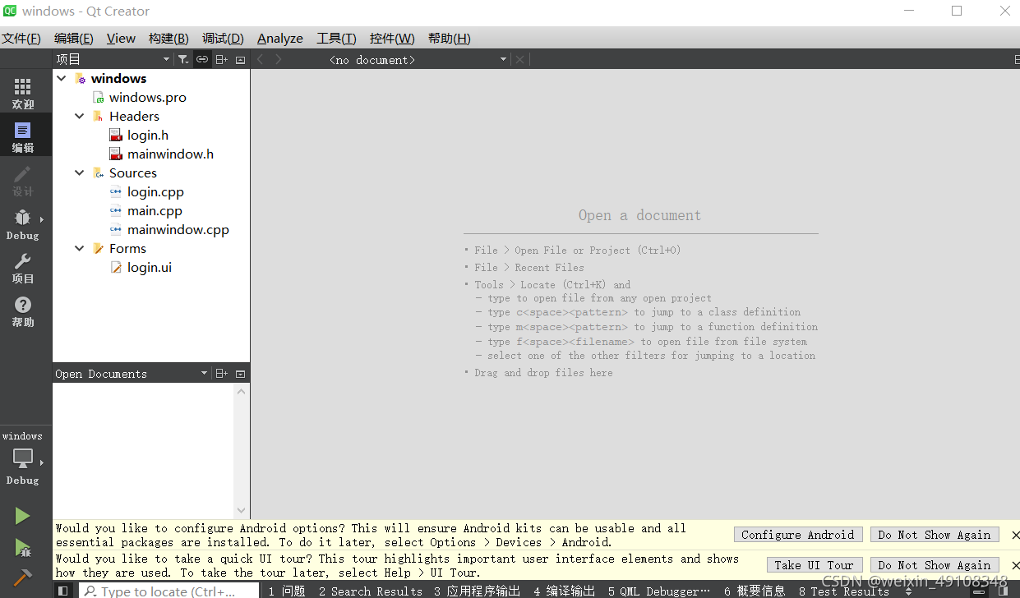
Task: Open the 6 概要信息 pane
Action: pos(755,591)
